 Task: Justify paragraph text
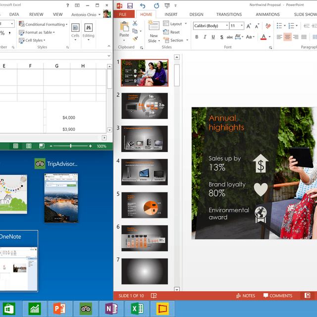coord(304,37)
